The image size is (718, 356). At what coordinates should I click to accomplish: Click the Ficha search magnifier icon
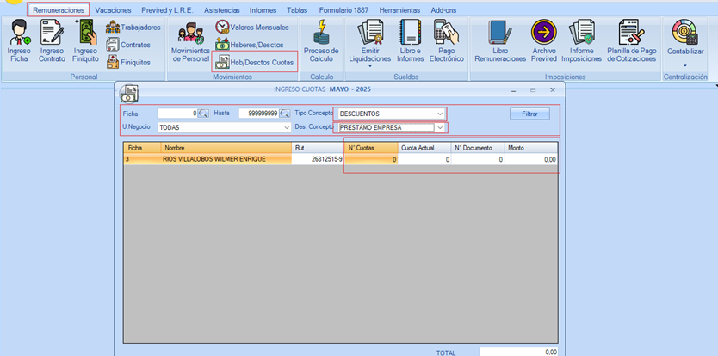click(x=203, y=114)
